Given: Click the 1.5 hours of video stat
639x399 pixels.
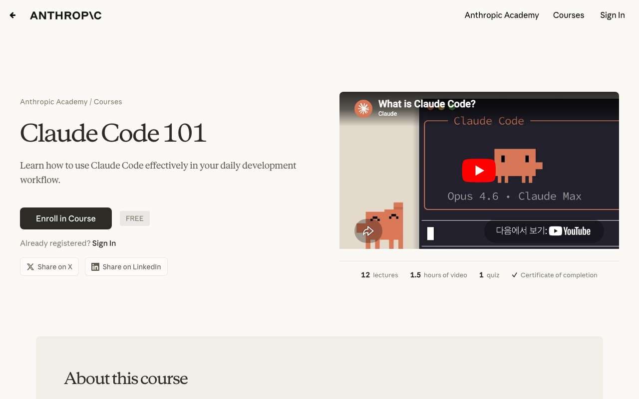Looking at the screenshot, I should 438,275.
